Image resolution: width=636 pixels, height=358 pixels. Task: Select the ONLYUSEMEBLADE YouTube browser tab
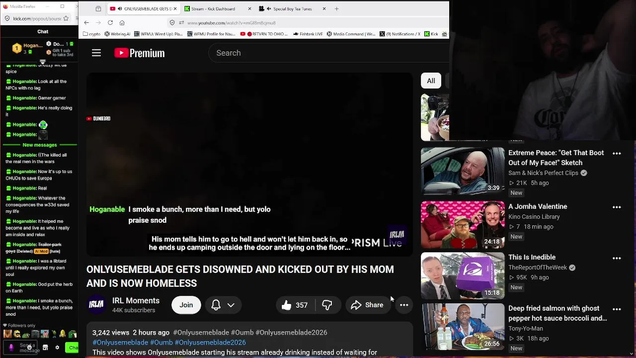point(144,9)
